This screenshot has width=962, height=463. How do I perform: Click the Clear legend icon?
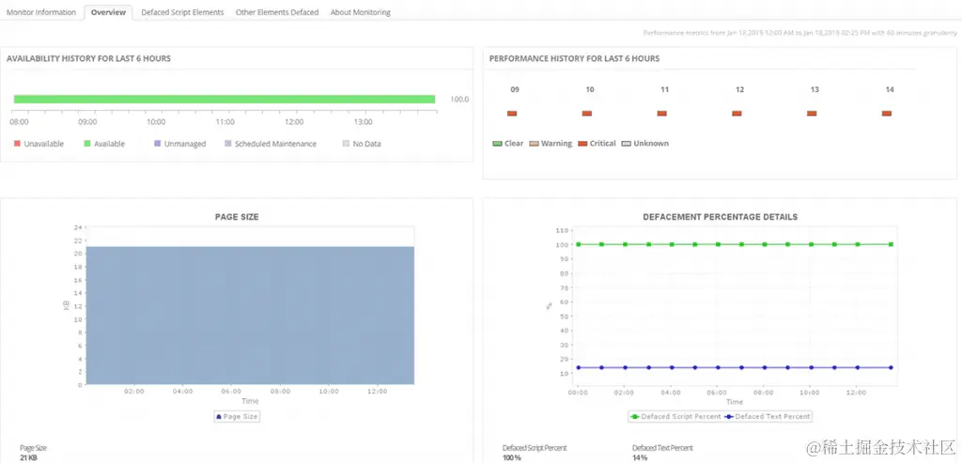[x=497, y=144]
